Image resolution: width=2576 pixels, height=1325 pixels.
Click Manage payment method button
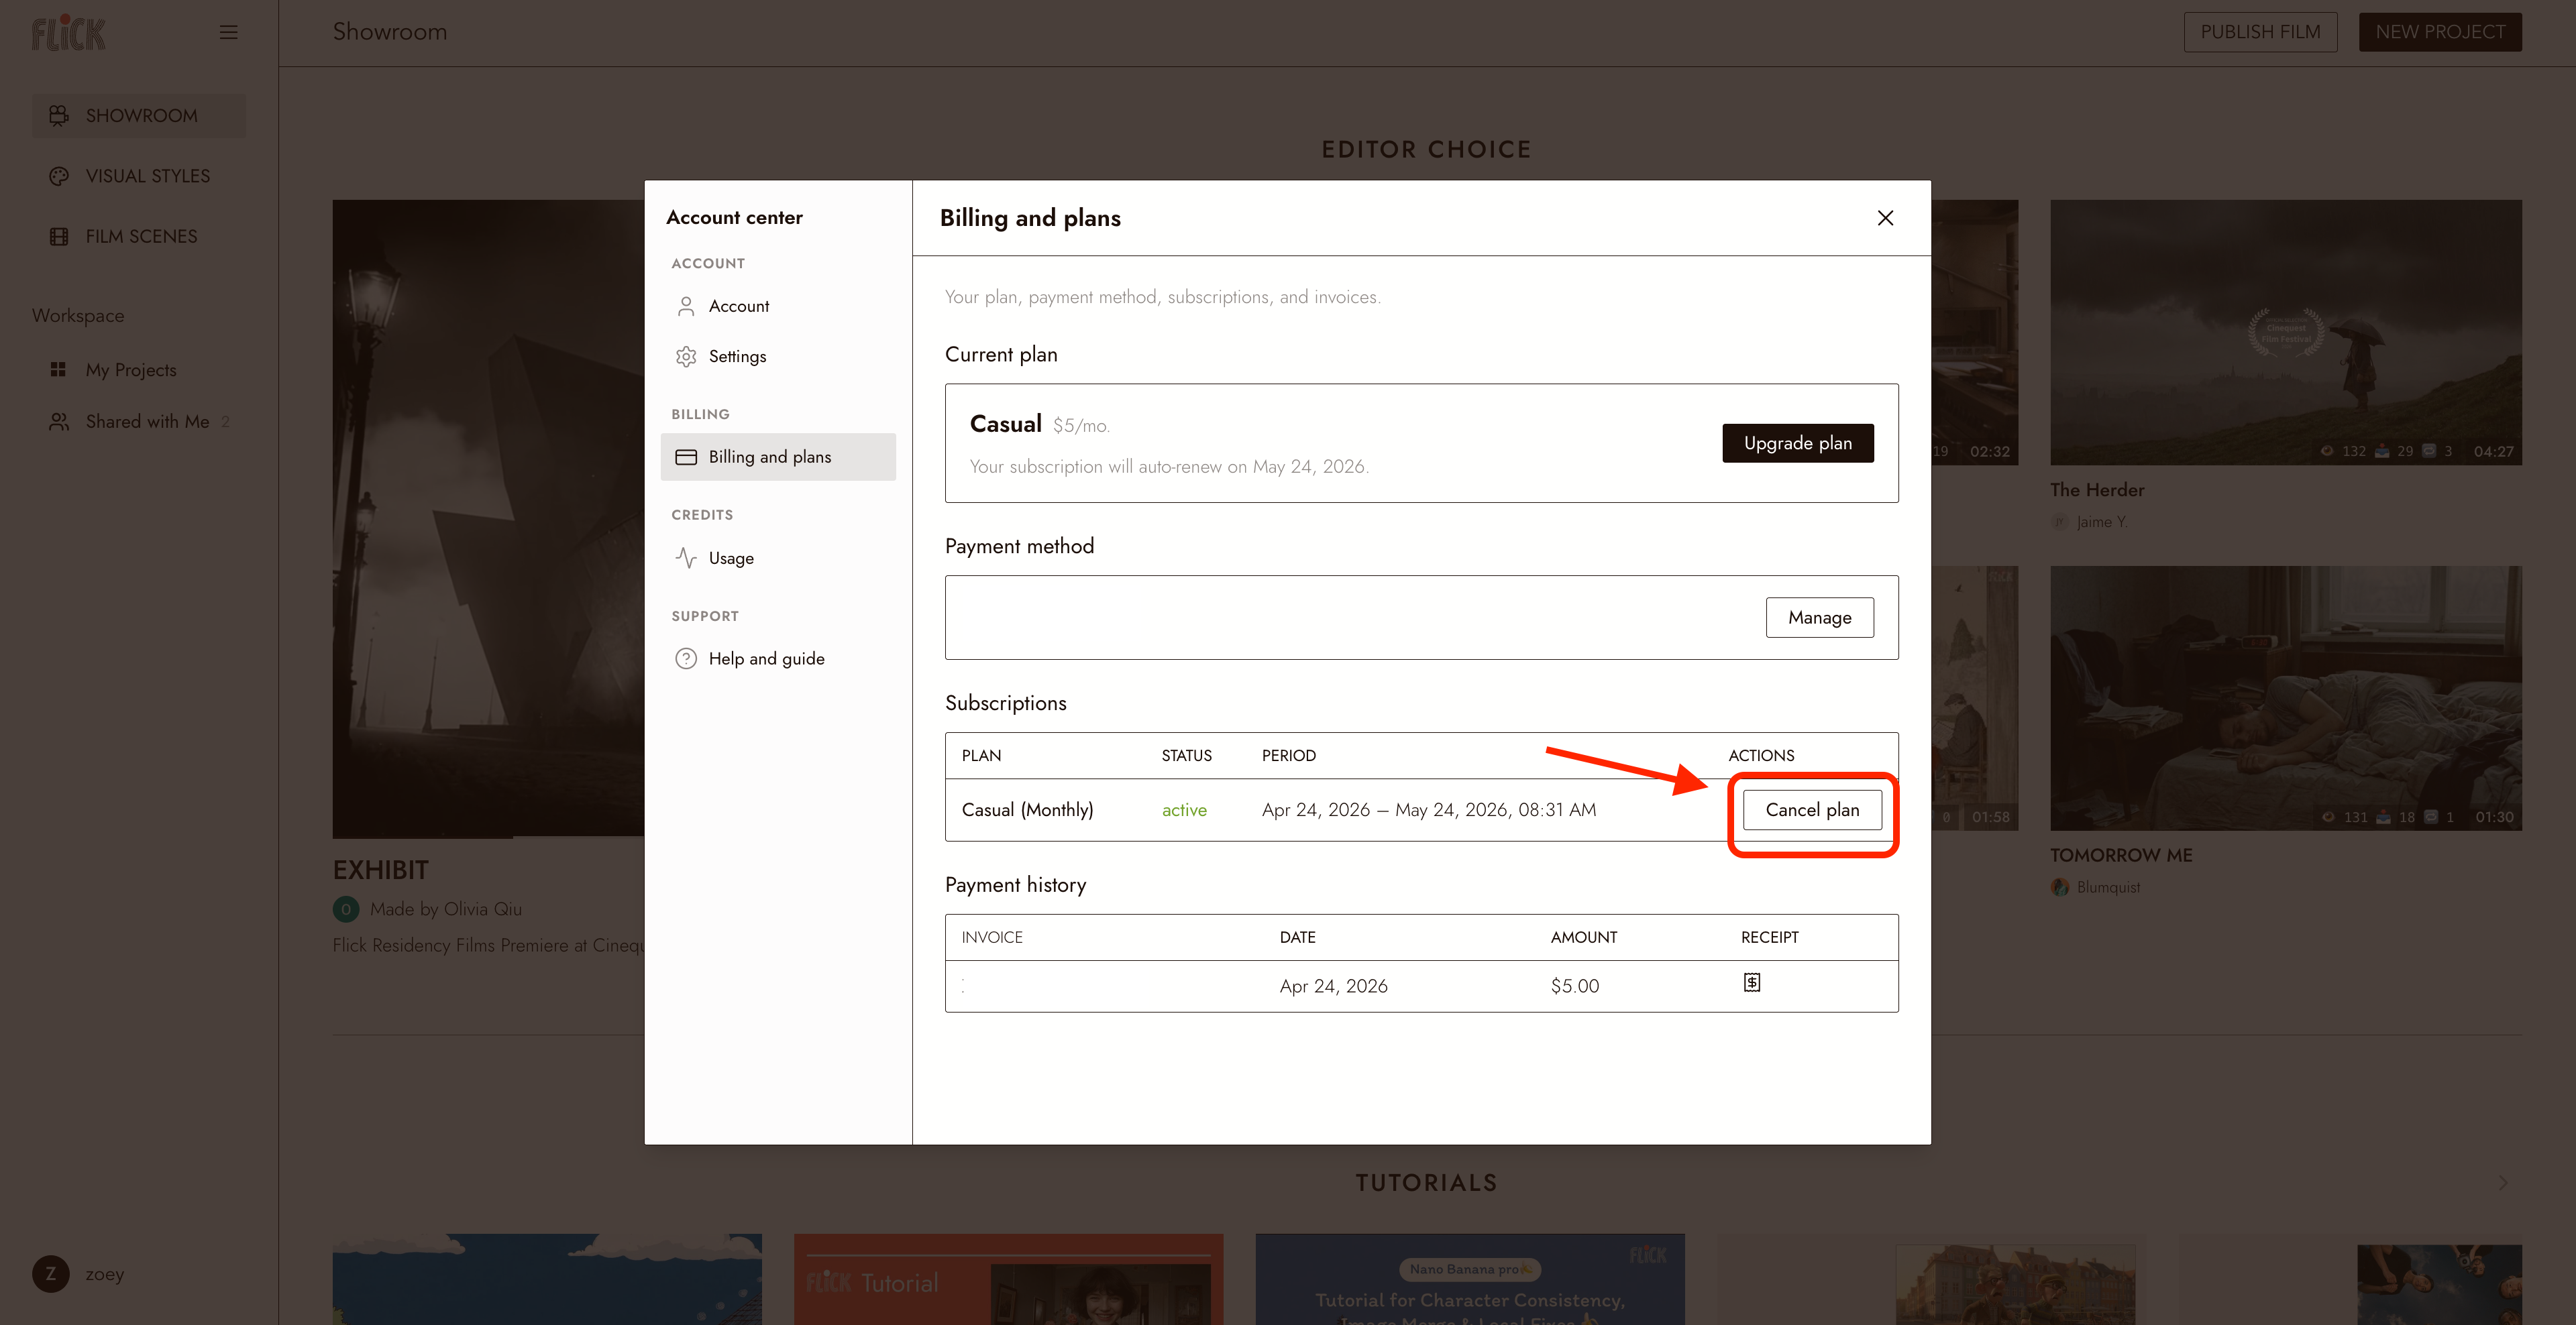click(x=1820, y=618)
